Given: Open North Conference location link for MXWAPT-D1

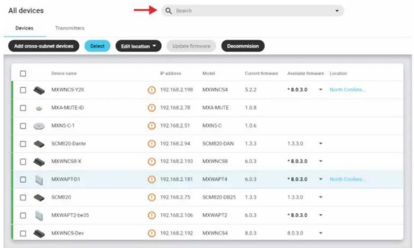Looking at the screenshot, I should 347,179.
